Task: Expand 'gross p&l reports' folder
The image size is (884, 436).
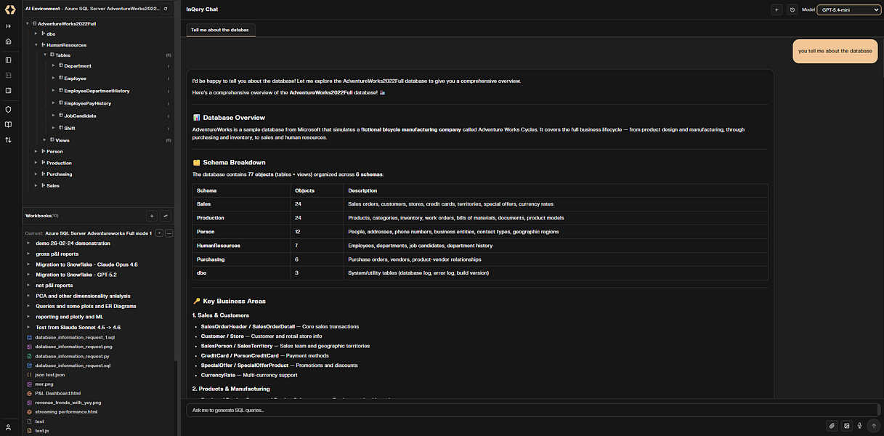Action: click(28, 254)
